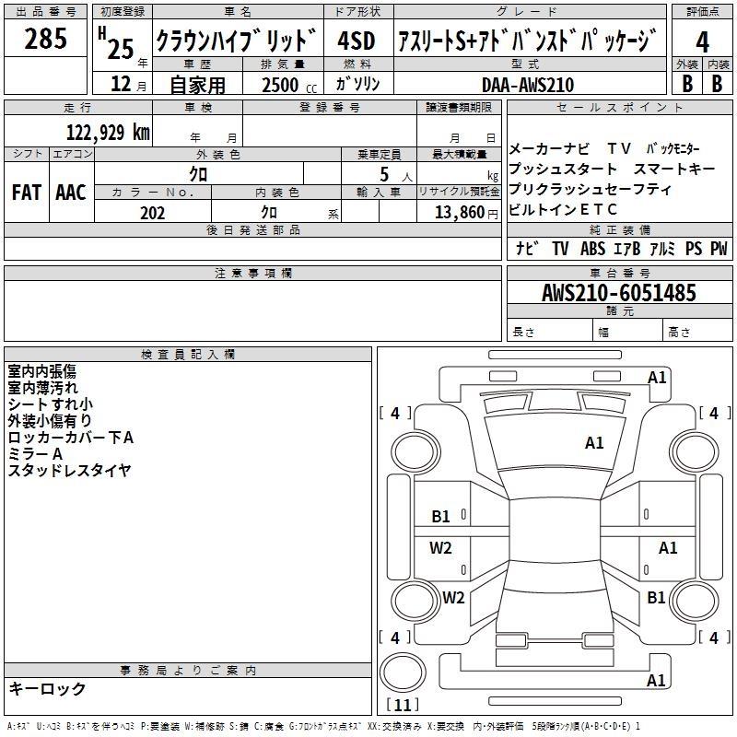Click inspector note スタッドレスタイヤ

70,470
